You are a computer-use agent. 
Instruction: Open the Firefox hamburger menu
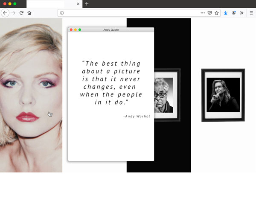coord(251,13)
